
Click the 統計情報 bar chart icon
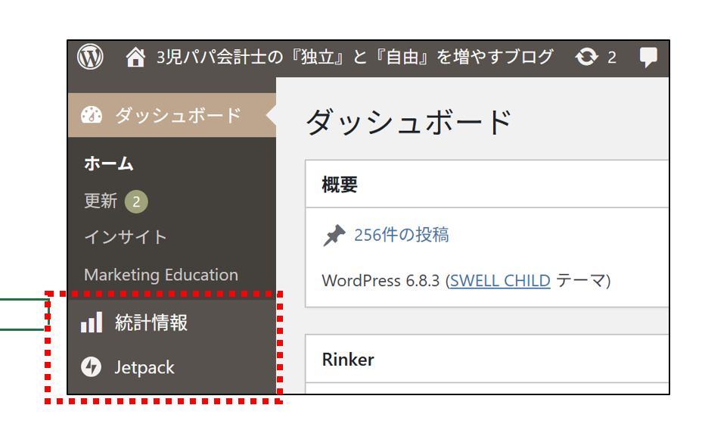point(91,323)
